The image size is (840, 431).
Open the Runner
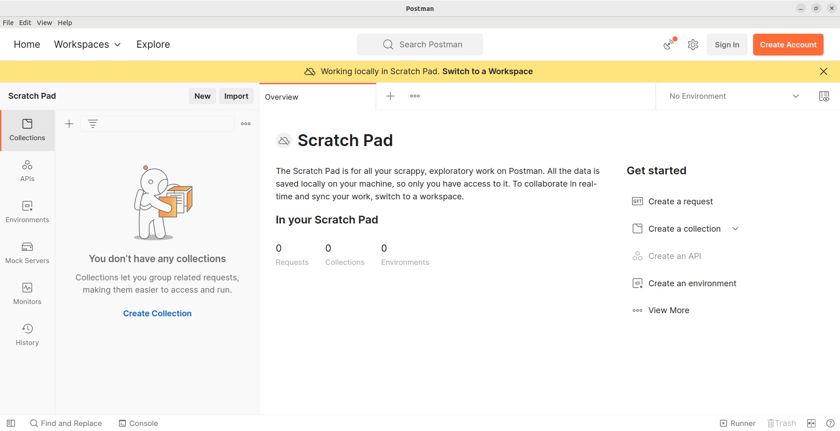point(738,423)
